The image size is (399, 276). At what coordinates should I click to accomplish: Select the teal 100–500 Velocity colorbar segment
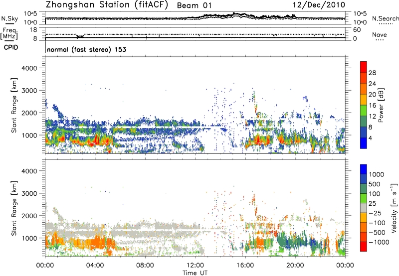(x=364, y=189)
